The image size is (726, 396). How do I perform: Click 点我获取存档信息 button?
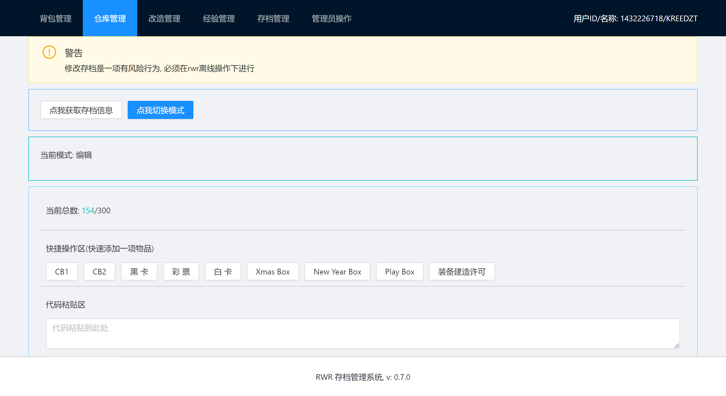click(x=82, y=110)
